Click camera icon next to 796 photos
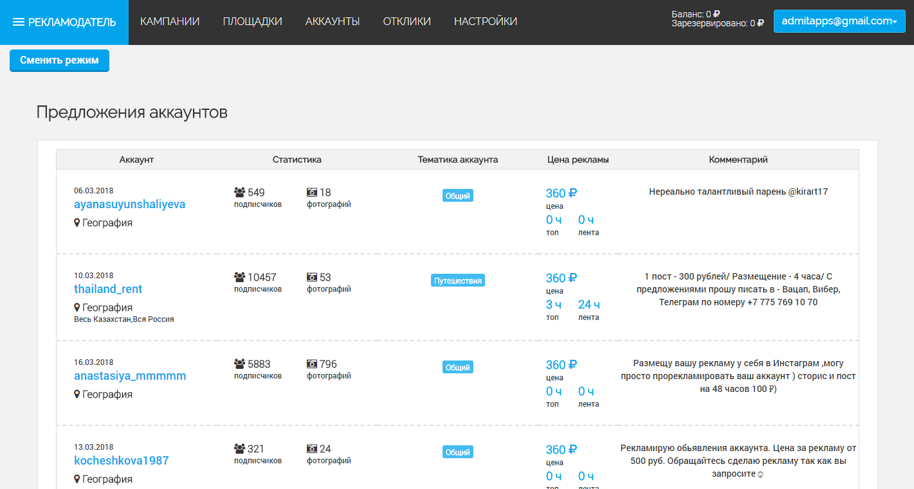Viewport: 914px width, 489px height. click(x=312, y=364)
